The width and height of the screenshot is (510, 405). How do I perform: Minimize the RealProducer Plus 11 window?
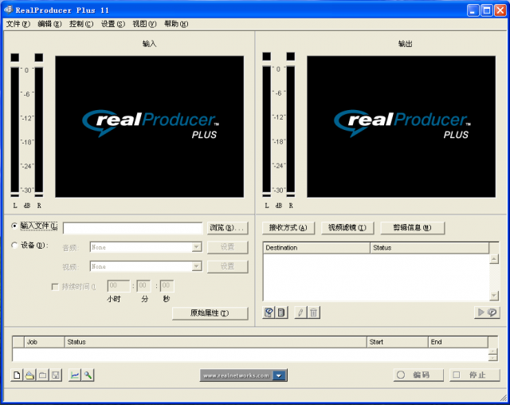click(473, 10)
